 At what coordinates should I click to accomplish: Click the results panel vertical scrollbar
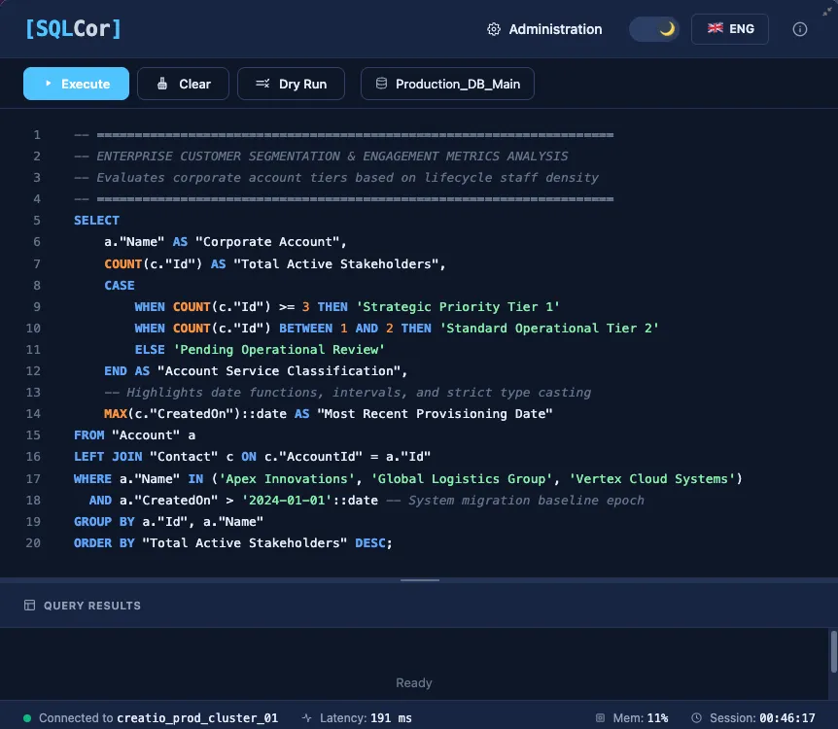pos(833,651)
